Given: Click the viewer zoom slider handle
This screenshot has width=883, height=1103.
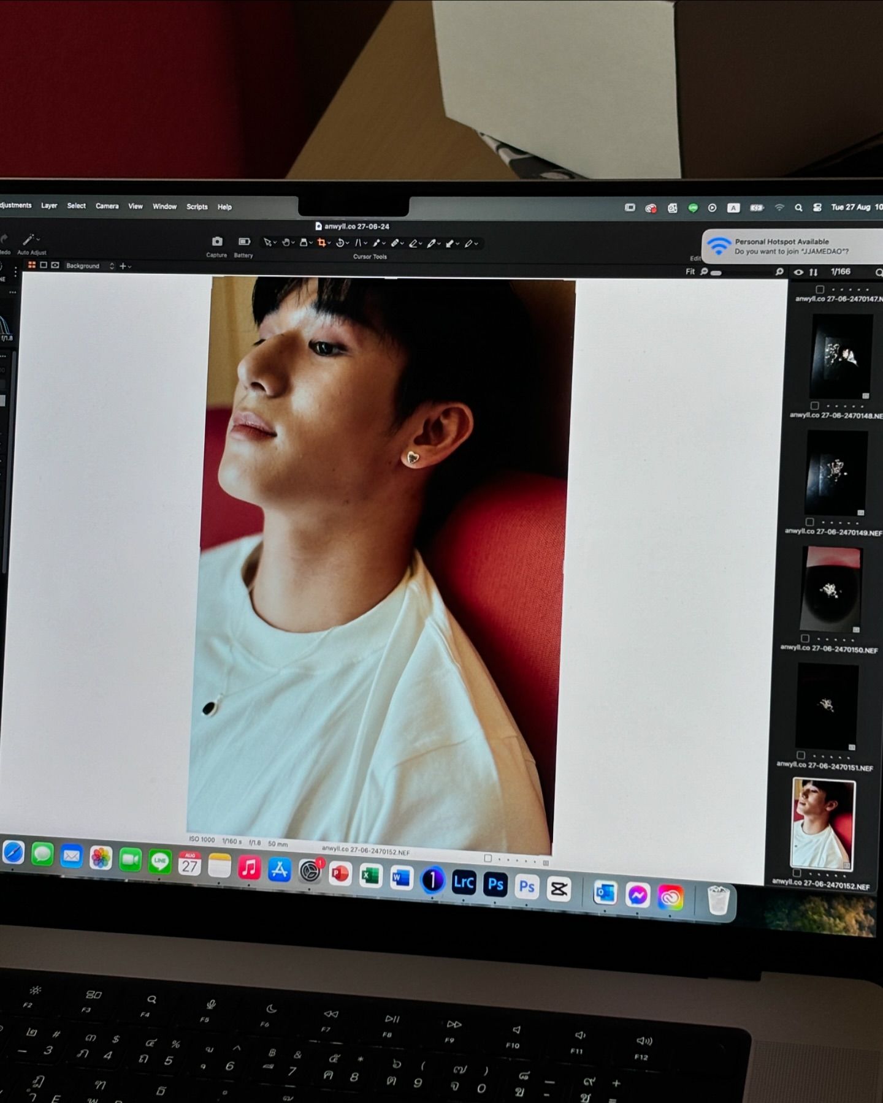Looking at the screenshot, I should pyautogui.click(x=716, y=273).
